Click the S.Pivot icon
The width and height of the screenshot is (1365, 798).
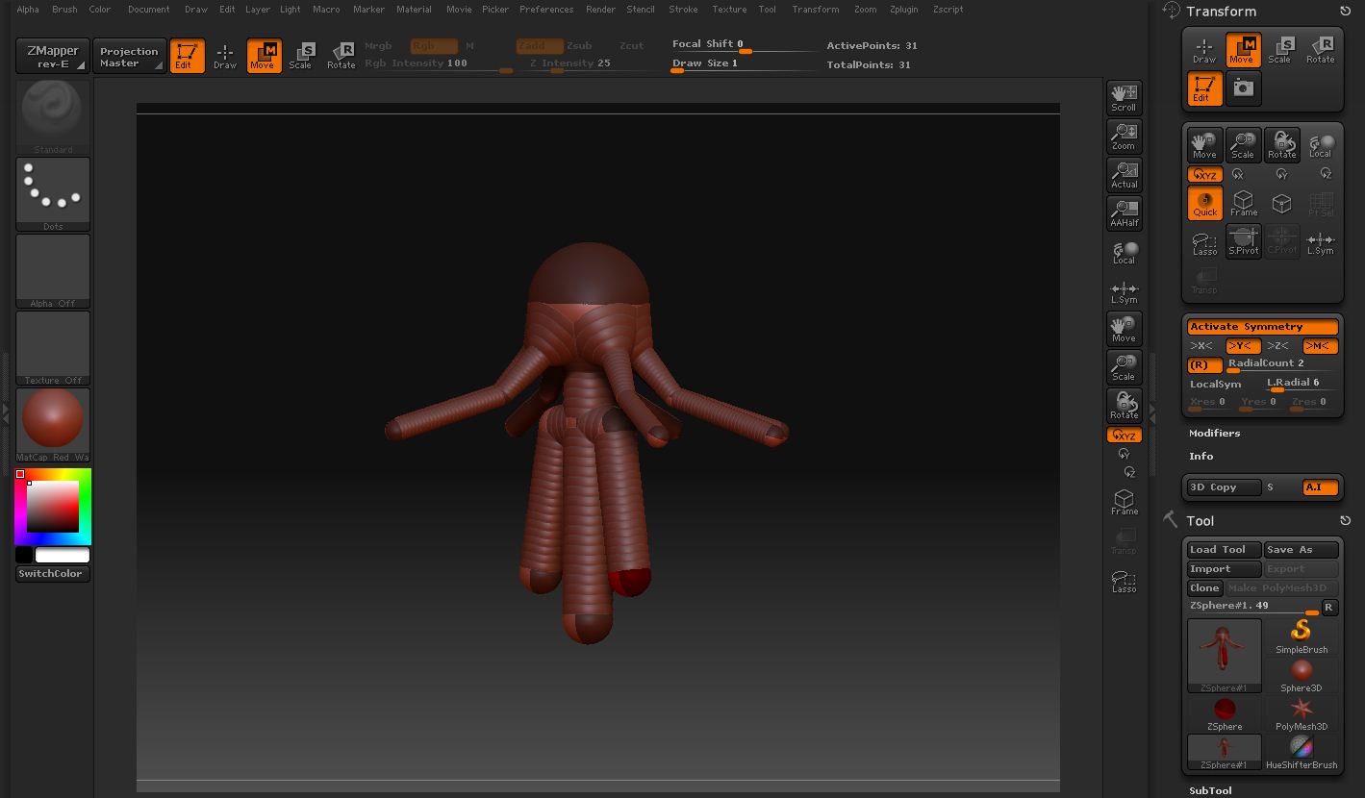click(x=1243, y=240)
